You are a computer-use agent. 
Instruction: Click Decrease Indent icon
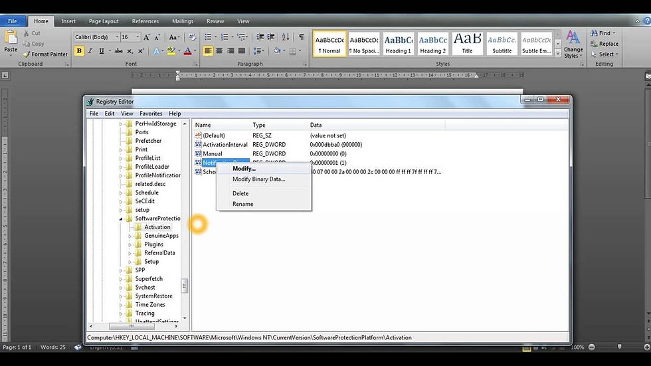(260, 37)
